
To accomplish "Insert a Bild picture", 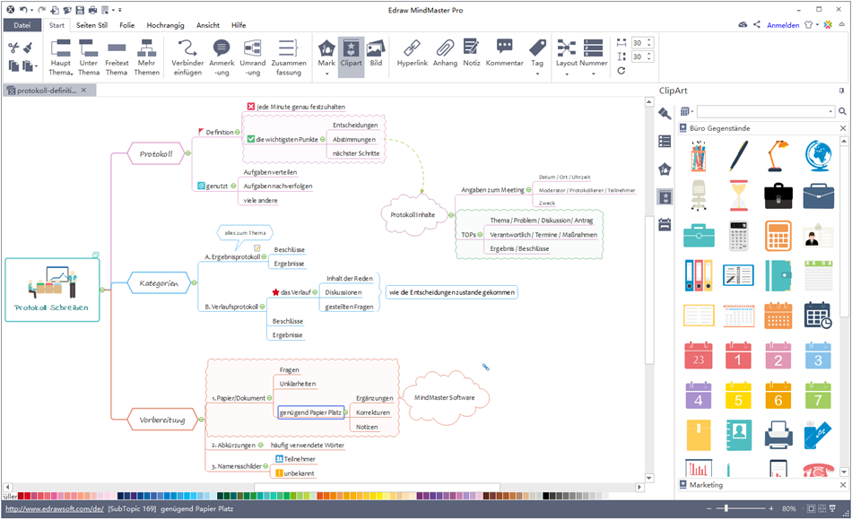I will tap(376, 53).
